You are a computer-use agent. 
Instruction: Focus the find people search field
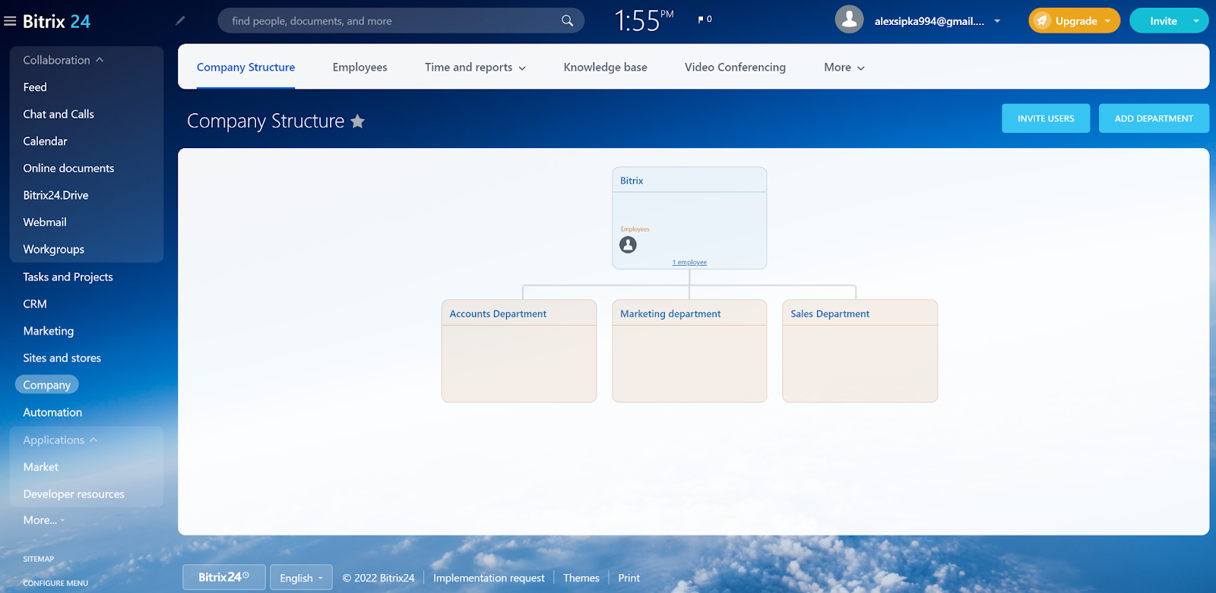[x=388, y=21]
